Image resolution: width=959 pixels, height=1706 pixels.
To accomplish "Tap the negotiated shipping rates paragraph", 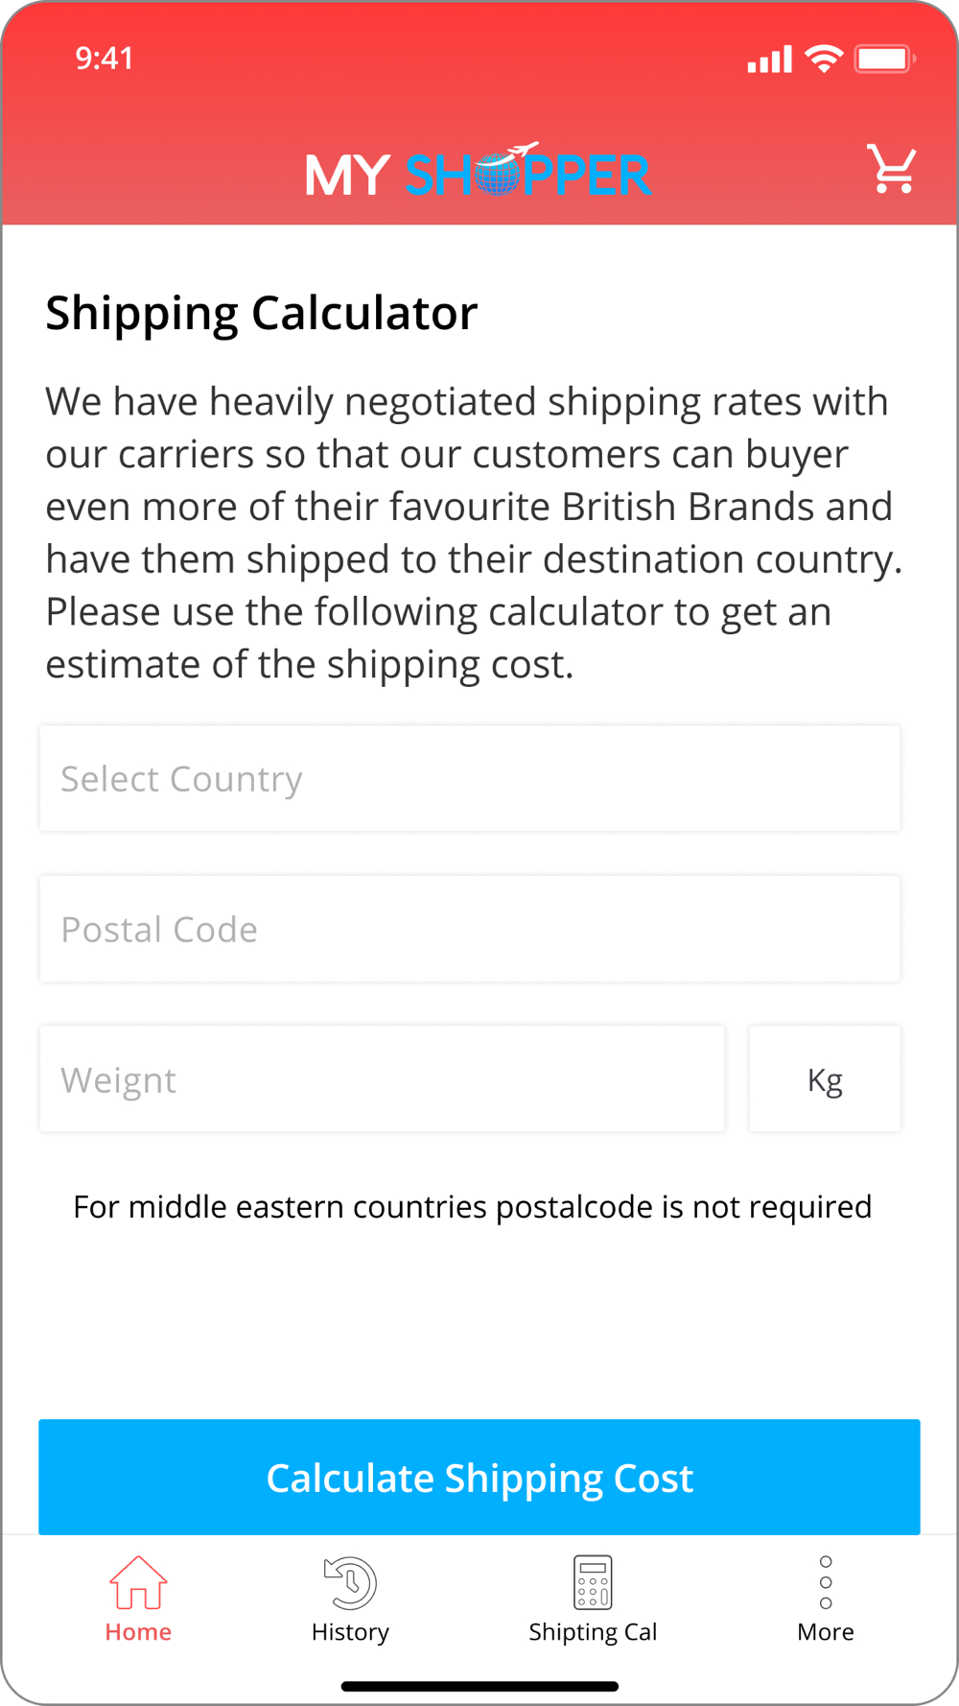I will click(x=474, y=533).
